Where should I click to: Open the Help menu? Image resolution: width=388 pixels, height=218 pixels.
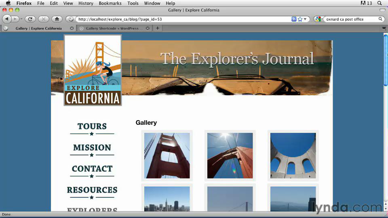[x=170, y=3]
